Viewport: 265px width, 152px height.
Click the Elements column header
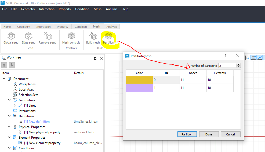pyautogui.click(x=220, y=73)
